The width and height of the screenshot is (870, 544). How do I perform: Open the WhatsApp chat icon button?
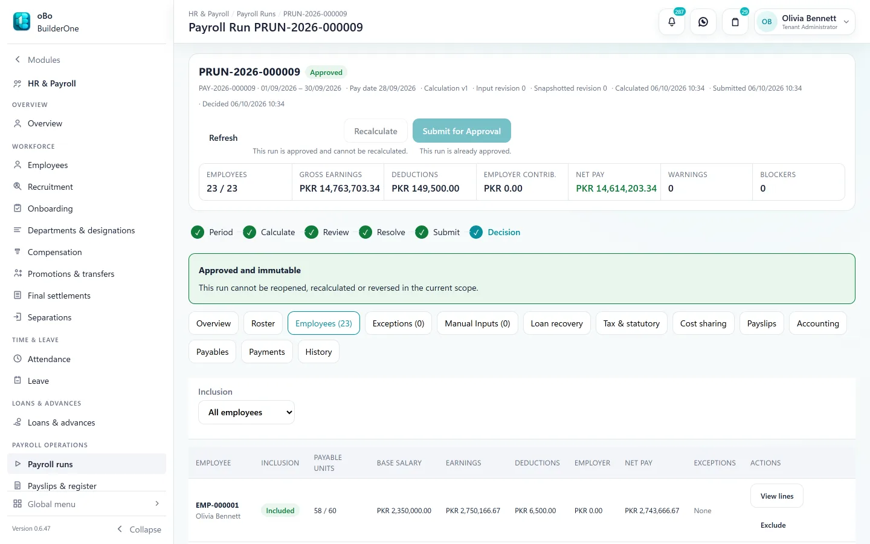pyautogui.click(x=703, y=22)
